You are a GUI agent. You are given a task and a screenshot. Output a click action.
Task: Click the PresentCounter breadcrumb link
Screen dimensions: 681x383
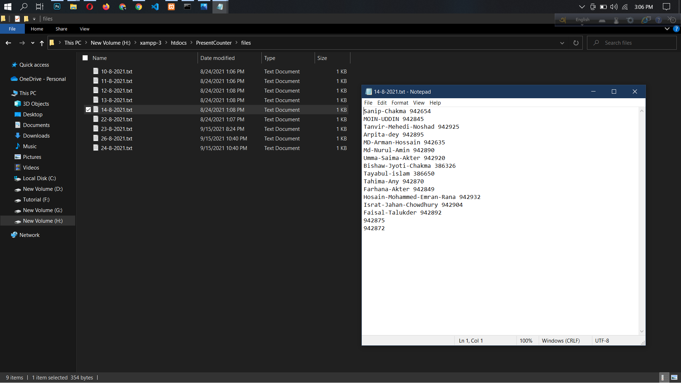click(x=214, y=43)
